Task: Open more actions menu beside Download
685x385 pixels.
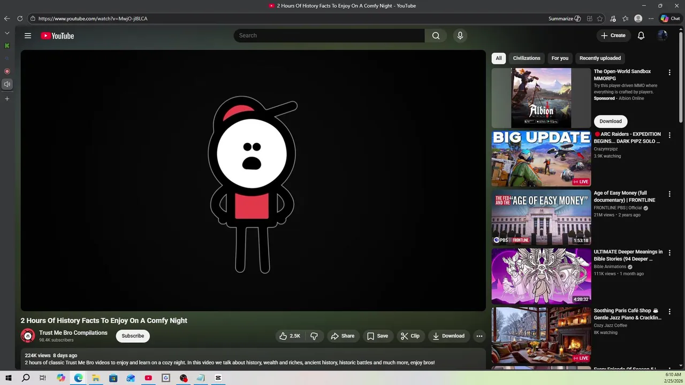Action: tap(479, 336)
